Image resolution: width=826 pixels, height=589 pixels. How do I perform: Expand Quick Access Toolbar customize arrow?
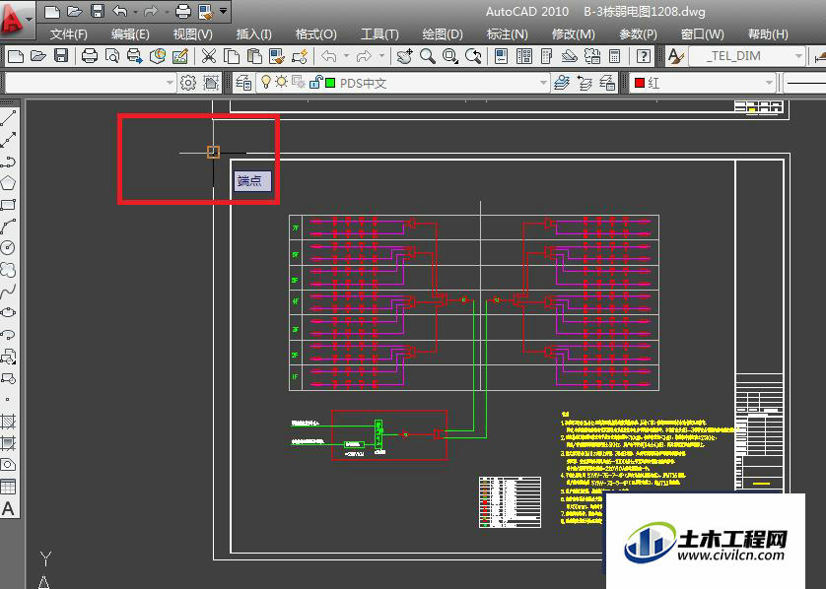pos(224,11)
